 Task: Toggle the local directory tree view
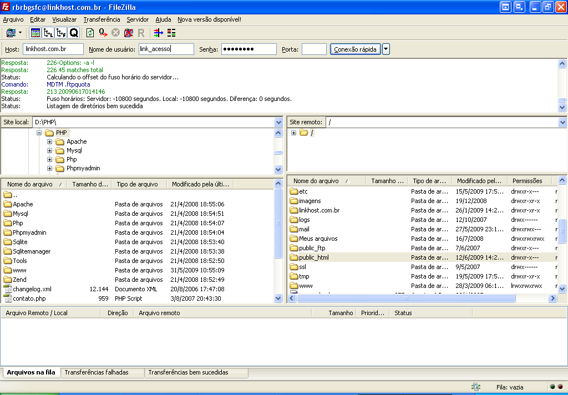(48, 33)
